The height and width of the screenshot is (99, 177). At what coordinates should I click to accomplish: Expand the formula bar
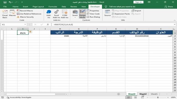click(175, 24)
